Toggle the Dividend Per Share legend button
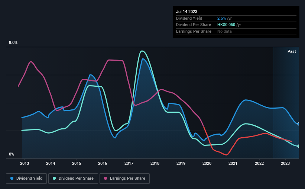305x189 pixels. (x=73, y=179)
